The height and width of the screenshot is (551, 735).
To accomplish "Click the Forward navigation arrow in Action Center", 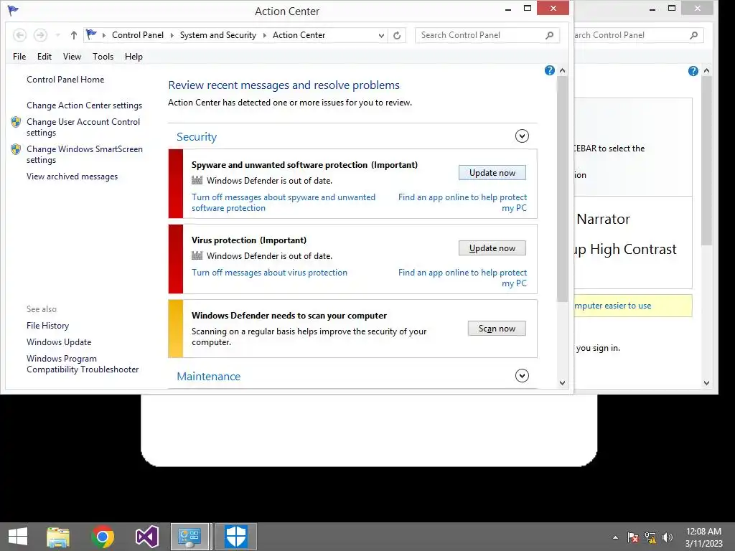I will pos(41,35).
